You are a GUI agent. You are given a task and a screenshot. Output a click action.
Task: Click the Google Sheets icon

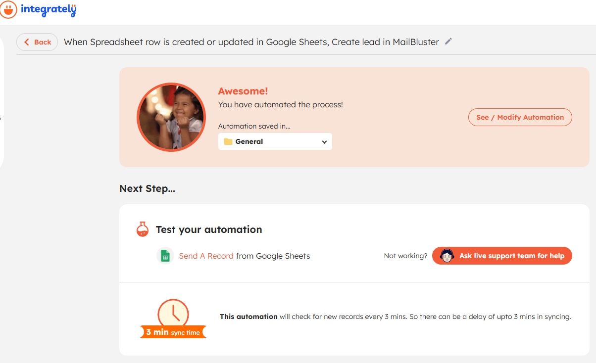(x=165, y=256)
